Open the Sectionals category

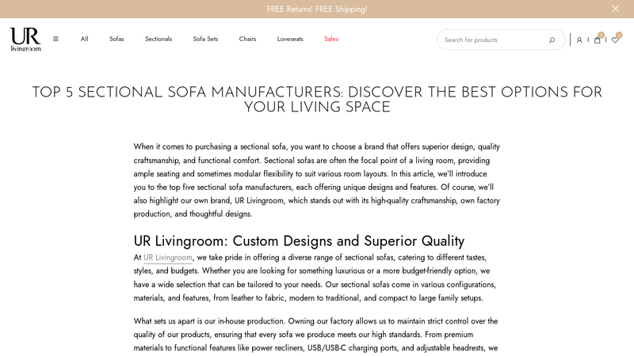coord(158,39)
